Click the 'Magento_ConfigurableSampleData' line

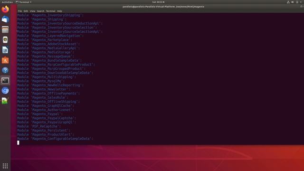[55, 139]
